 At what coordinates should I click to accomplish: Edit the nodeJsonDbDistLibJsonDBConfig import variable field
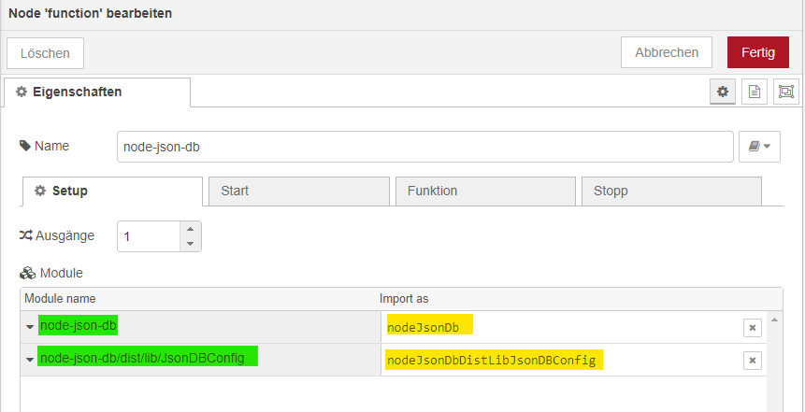click(562, 360)
